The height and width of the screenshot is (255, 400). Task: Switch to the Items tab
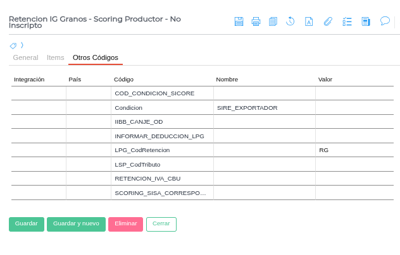tap(56, 57)
